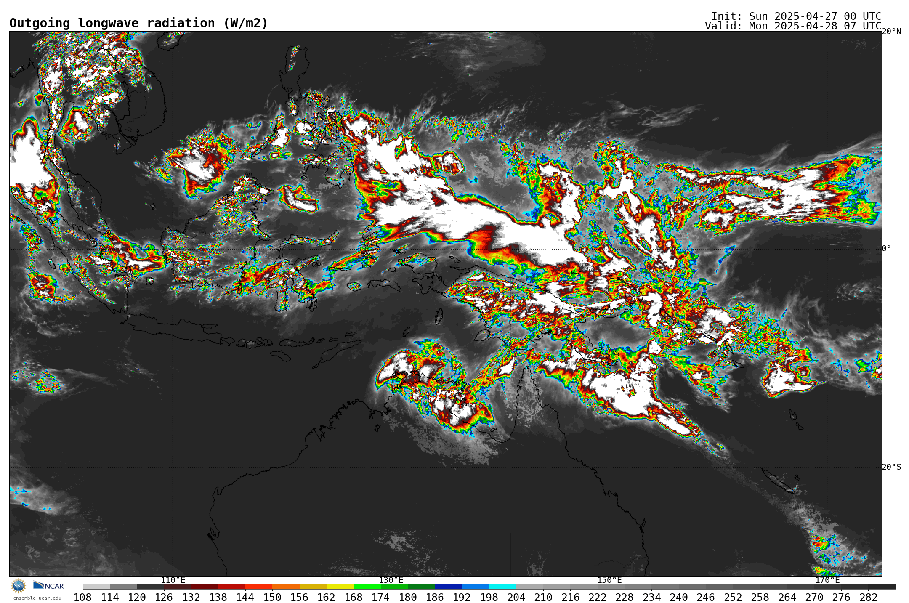Click the NSF logo icon

click(19, 585)
